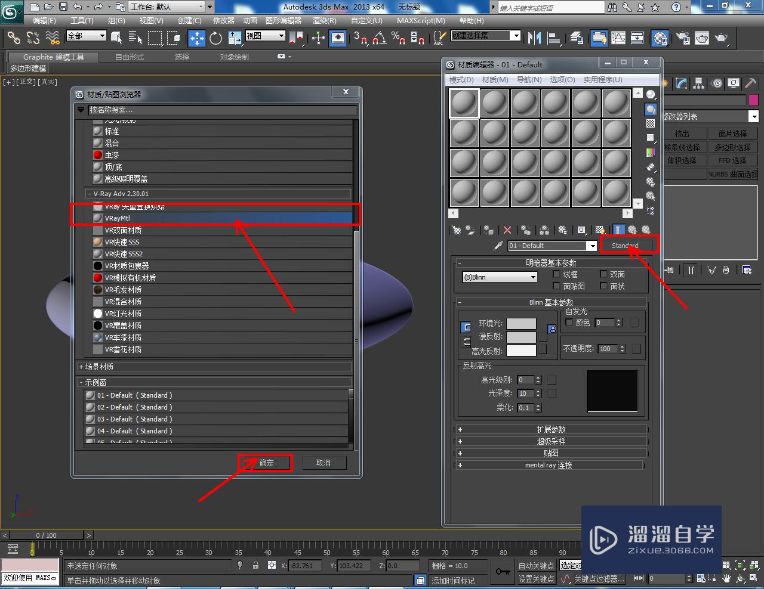764x589 pixels.
Task: Open the 视图 reference coordinate dropdown
Action: [x=266, y=36]
